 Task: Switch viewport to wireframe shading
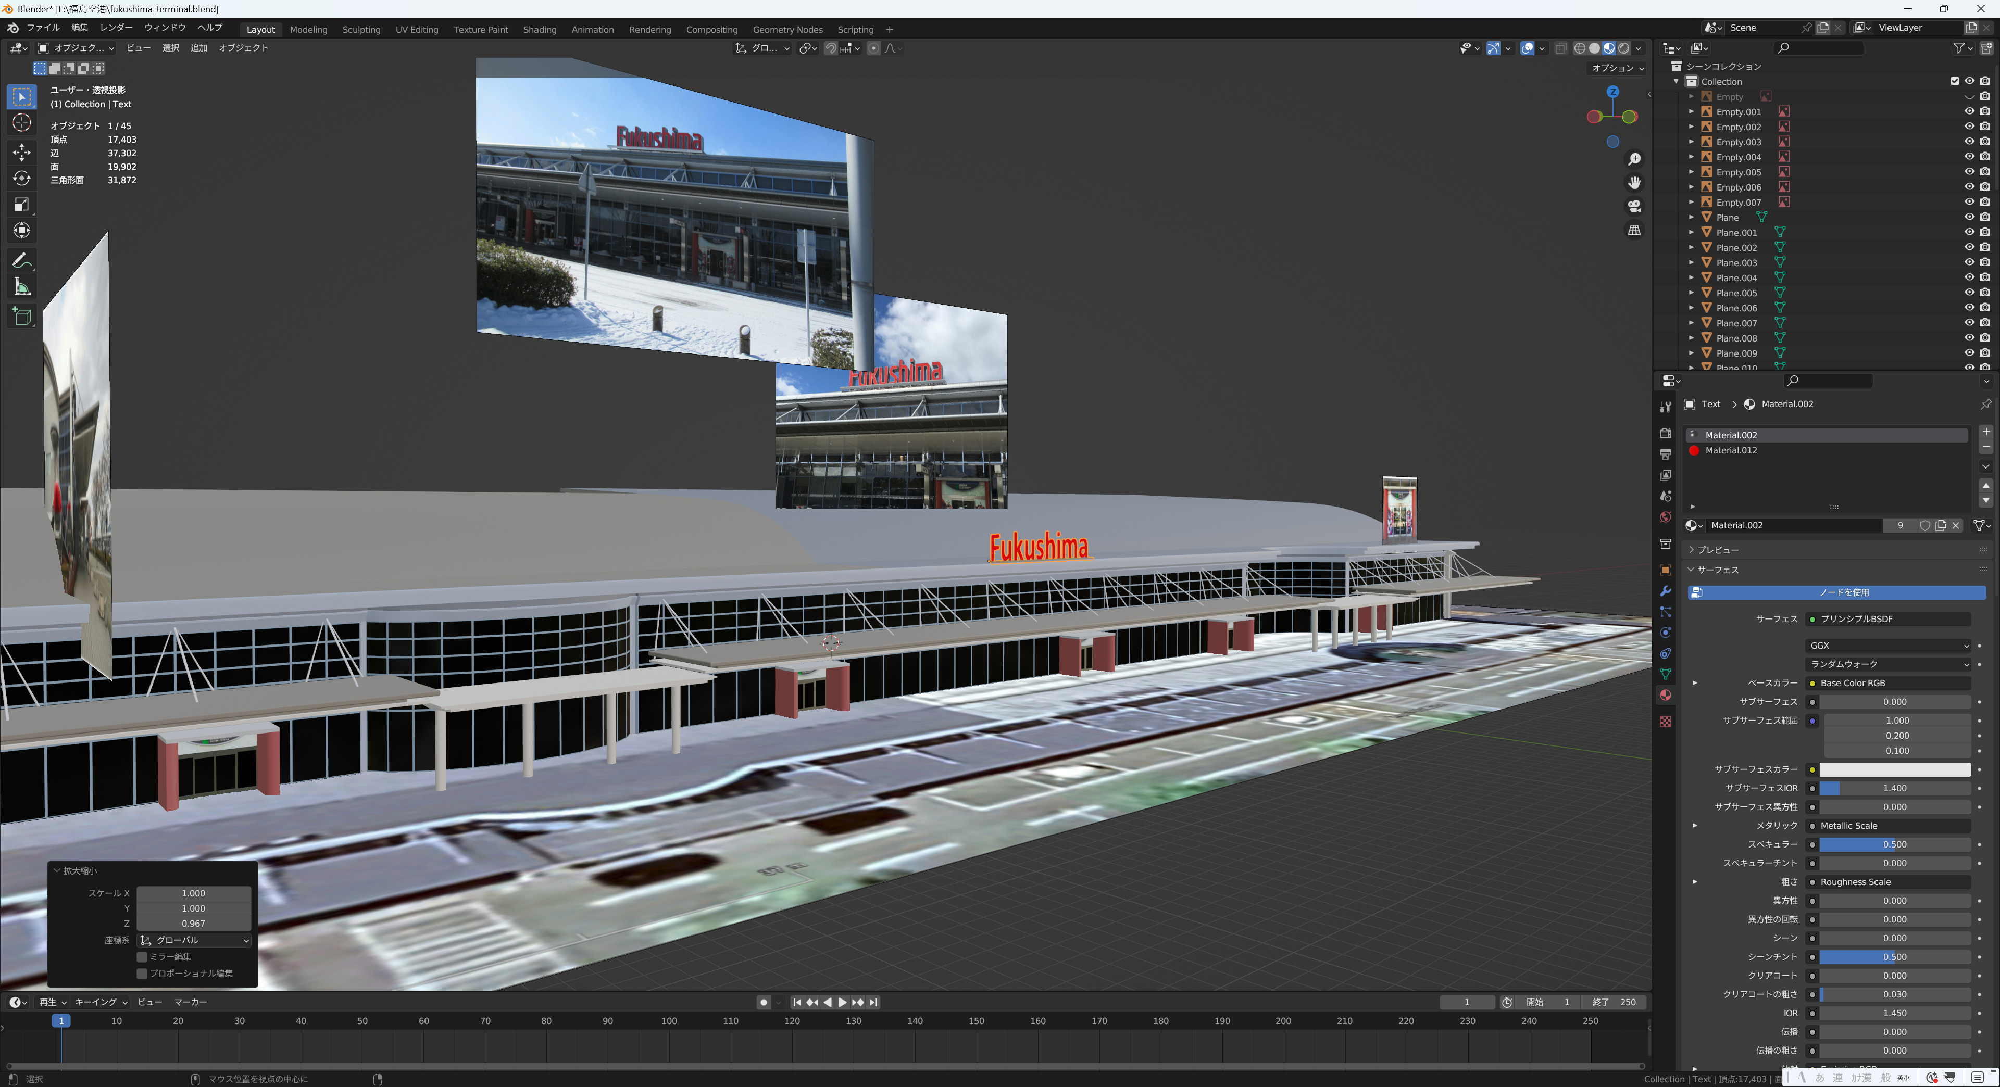1579,48
